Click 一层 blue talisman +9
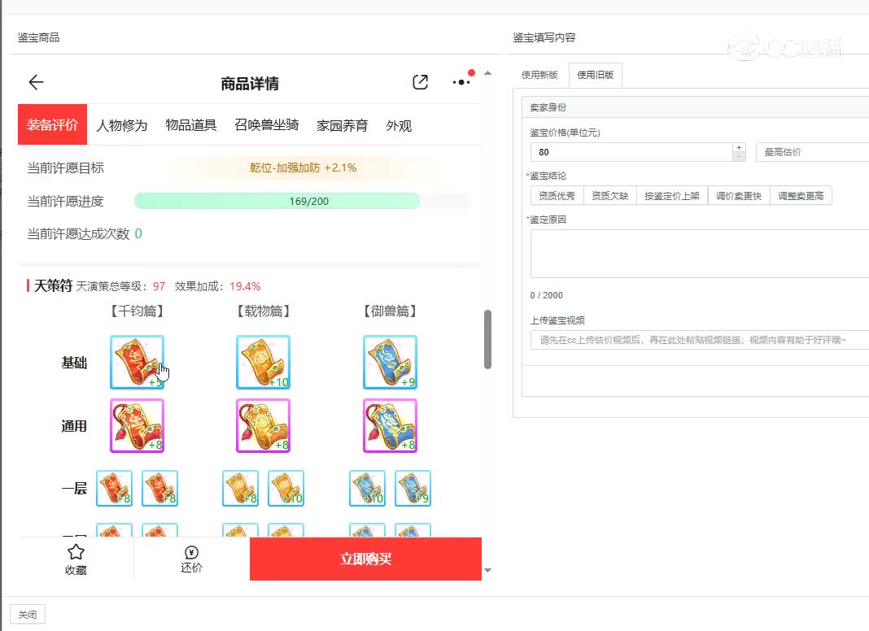Screen dimensions: 869x631 [x=413, y=488]
